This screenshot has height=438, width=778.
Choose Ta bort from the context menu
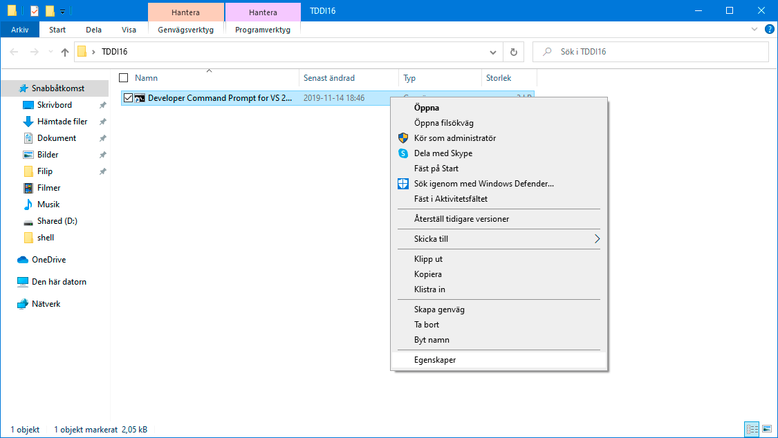point(499,325)
